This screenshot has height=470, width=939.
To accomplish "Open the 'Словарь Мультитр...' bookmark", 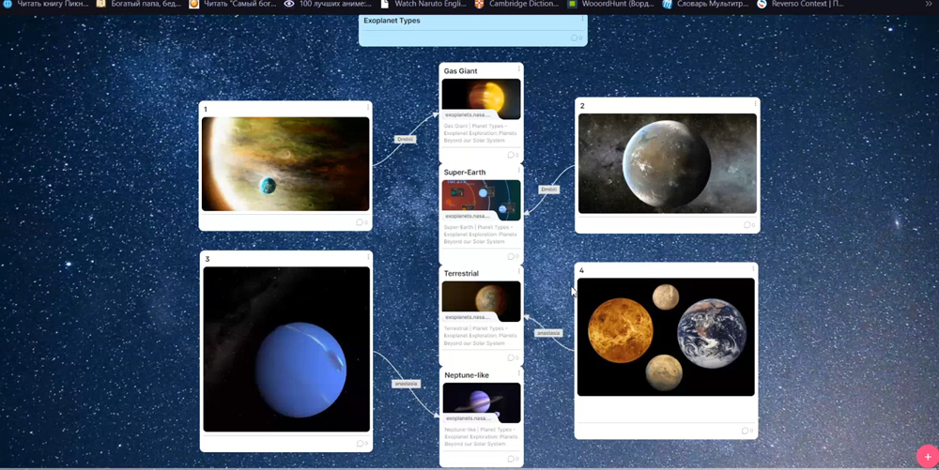I will pos(705,4).
